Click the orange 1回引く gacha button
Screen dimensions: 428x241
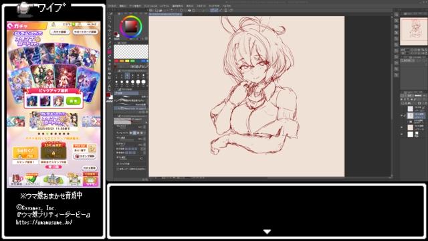25,153
